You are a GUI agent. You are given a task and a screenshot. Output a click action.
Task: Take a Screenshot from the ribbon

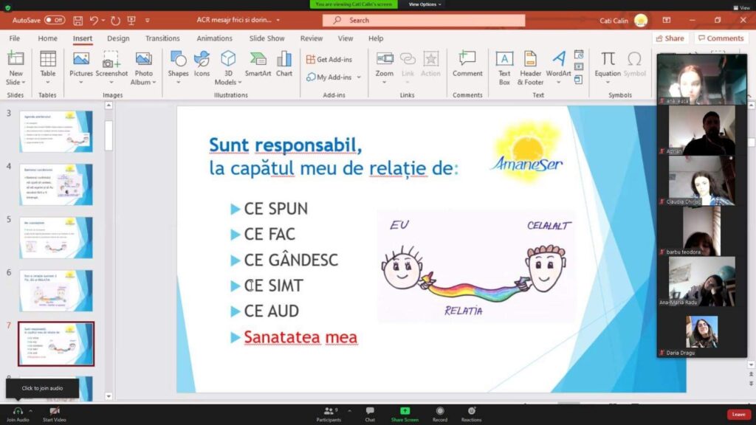[x=111, y=68]
